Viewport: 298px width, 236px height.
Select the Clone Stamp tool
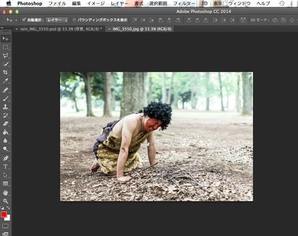click(x=6, y=106)
